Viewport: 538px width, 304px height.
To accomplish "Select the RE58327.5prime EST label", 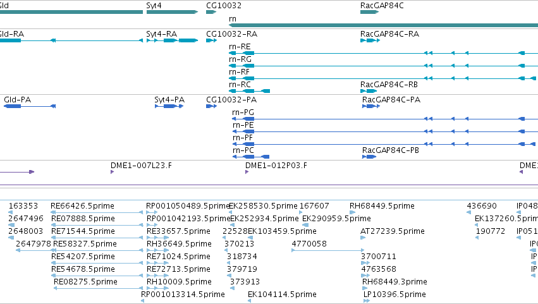I will point(85,244).
